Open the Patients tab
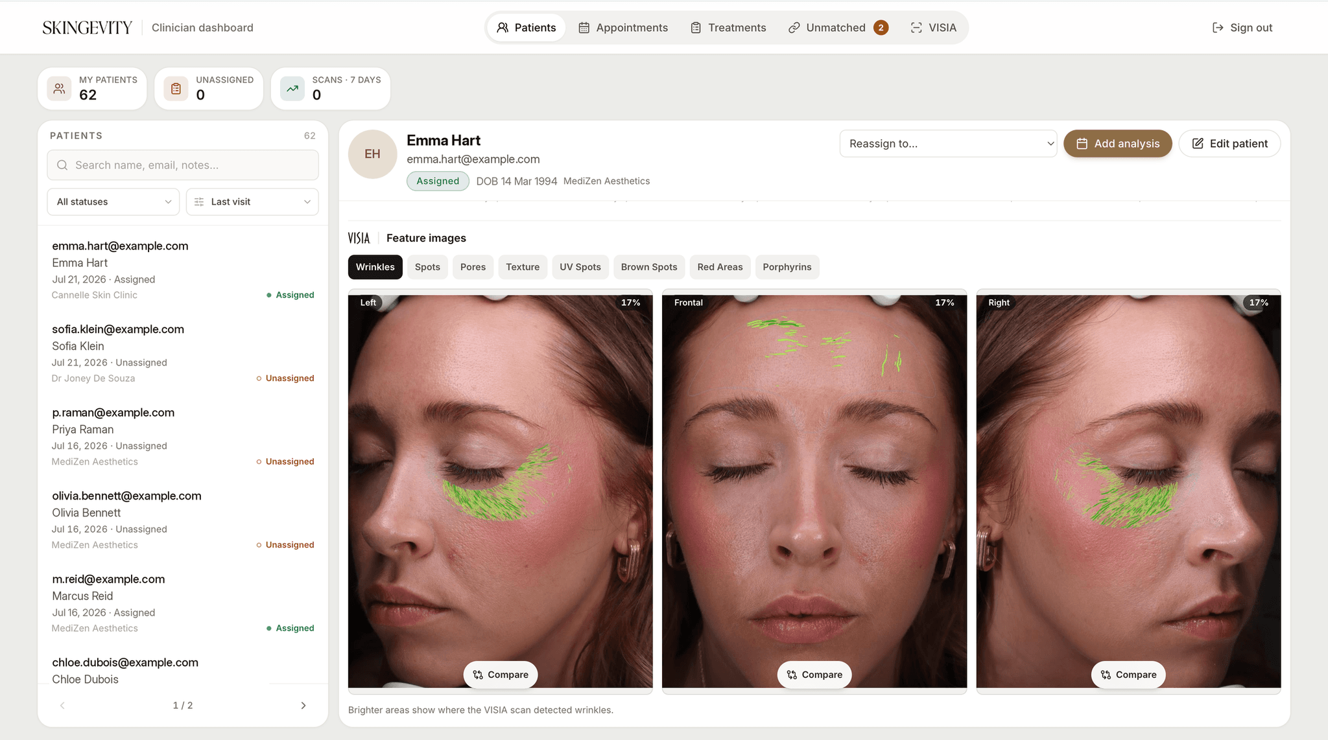 527,27
